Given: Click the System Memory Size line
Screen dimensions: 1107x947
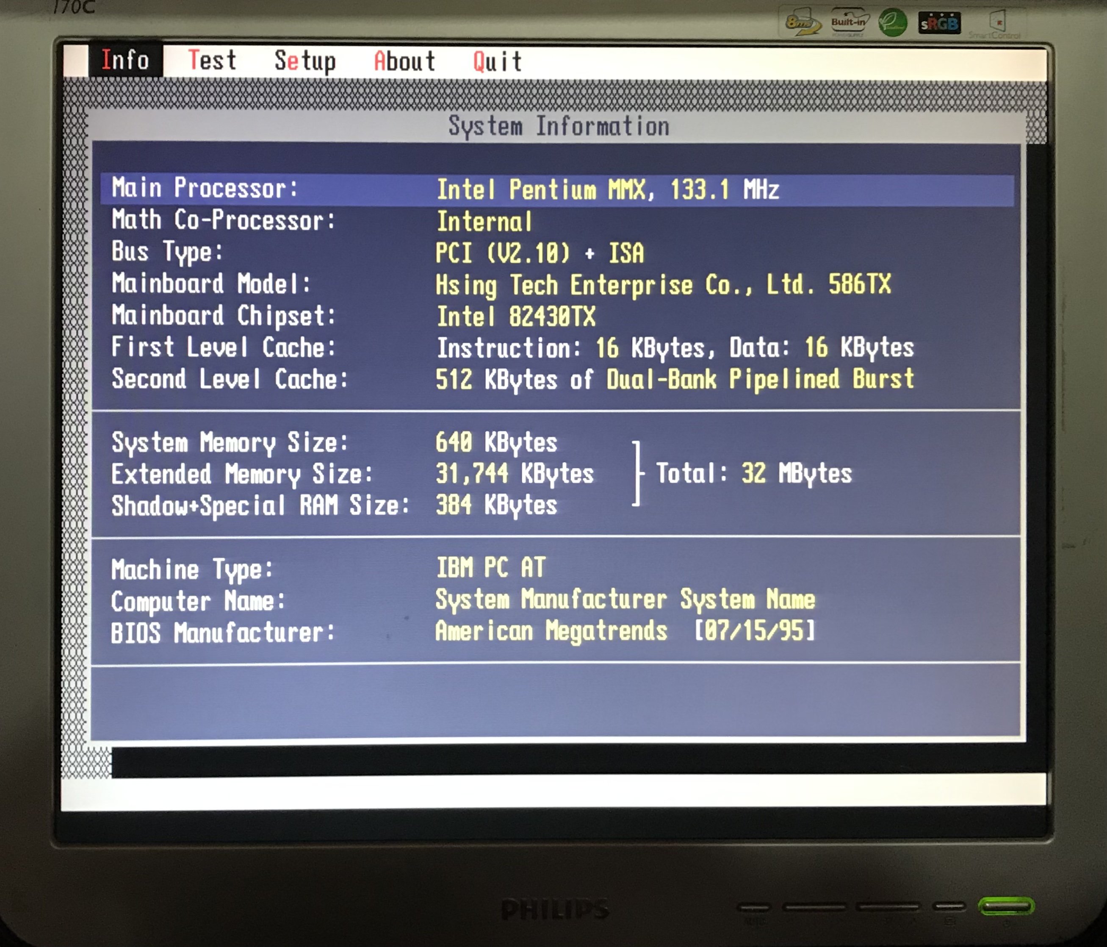Looking at the screenshot, I should (x=230, y=442).
